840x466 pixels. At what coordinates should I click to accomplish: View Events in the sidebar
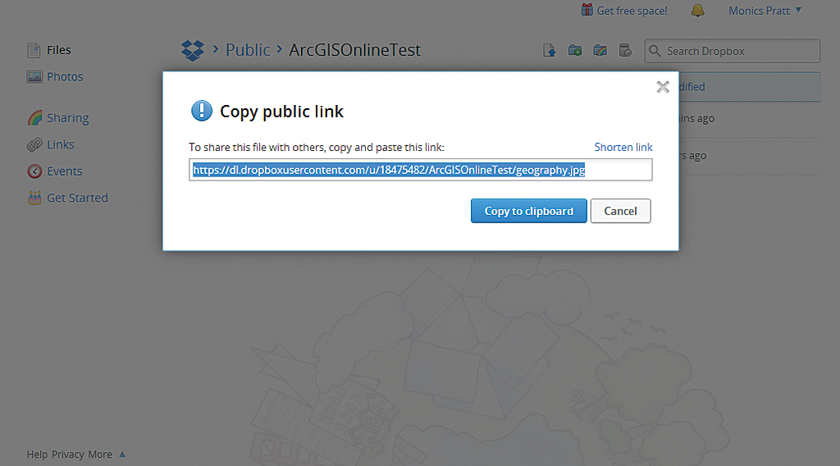pyautogui.click(x=64, y=171)
